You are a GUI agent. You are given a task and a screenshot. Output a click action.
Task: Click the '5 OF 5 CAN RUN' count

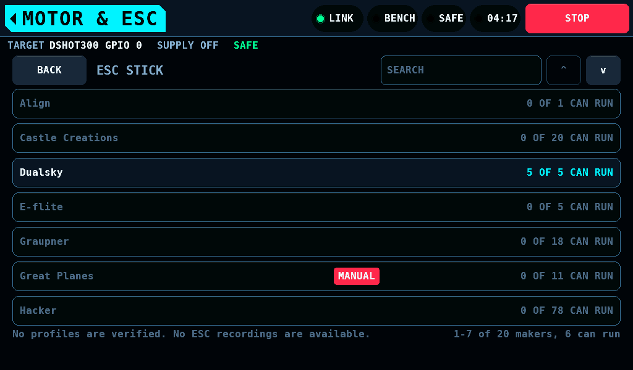tap(569, 172)
